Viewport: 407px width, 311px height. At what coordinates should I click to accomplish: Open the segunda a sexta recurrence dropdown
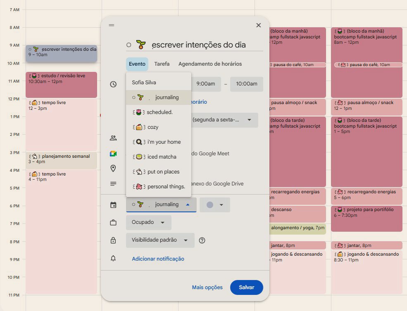click(x=224, y=120)
